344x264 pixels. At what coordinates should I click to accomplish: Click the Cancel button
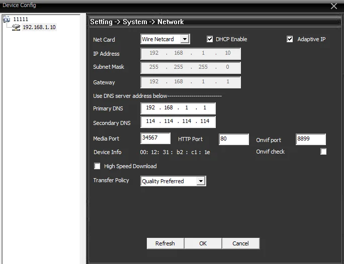[241, 243]
